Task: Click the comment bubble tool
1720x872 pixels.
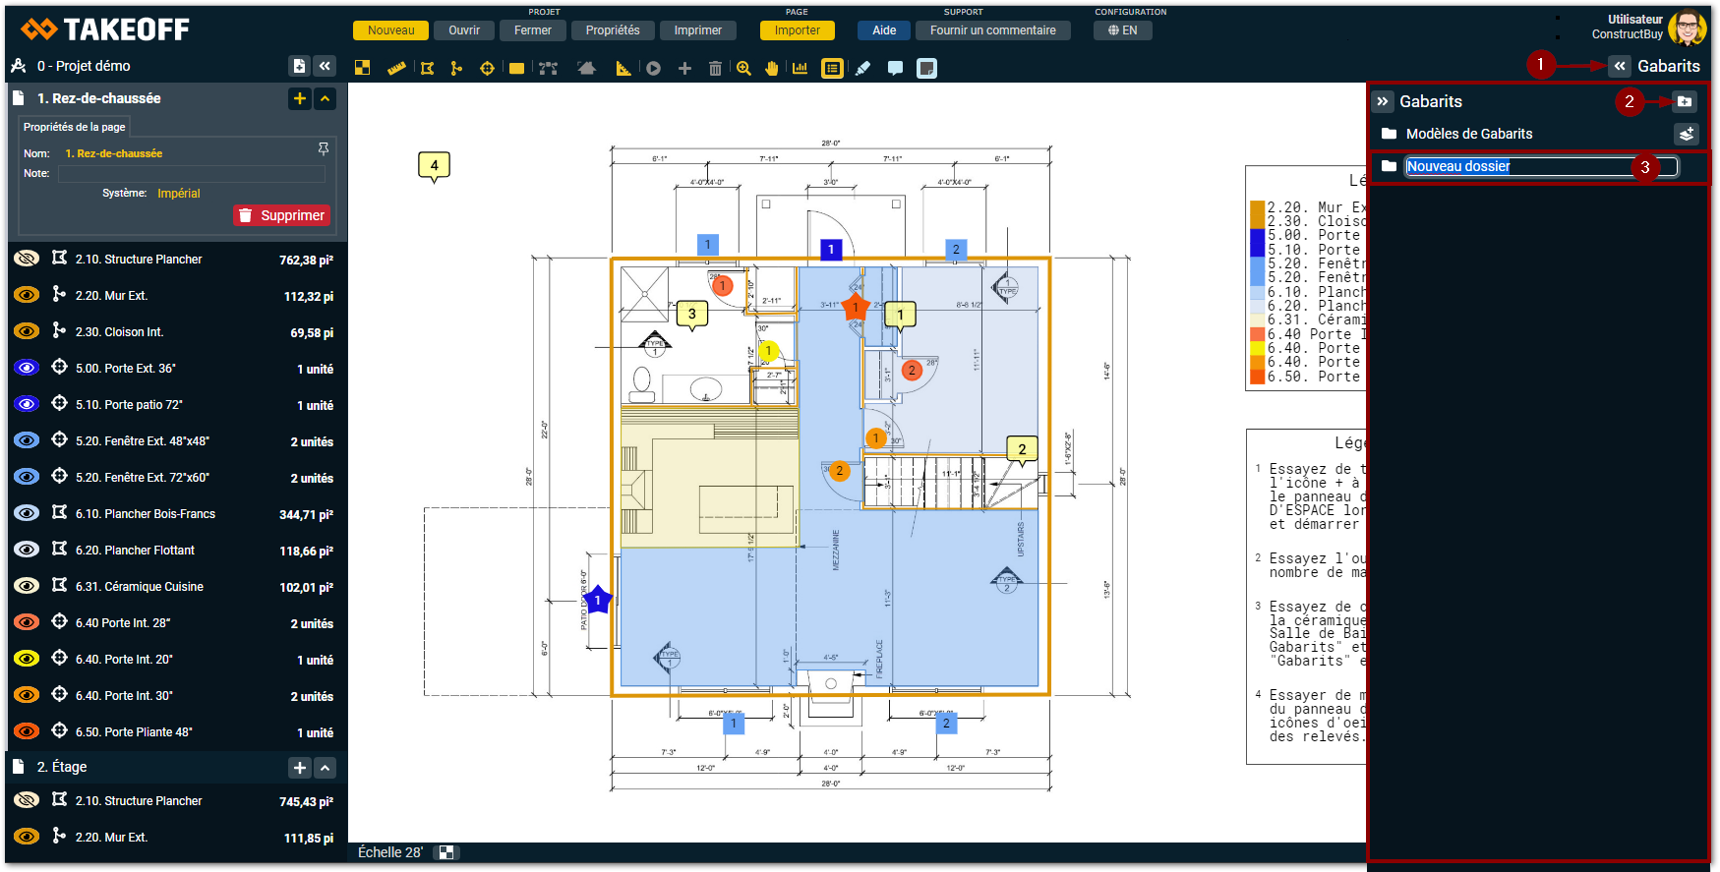Action: click(895, 69)
